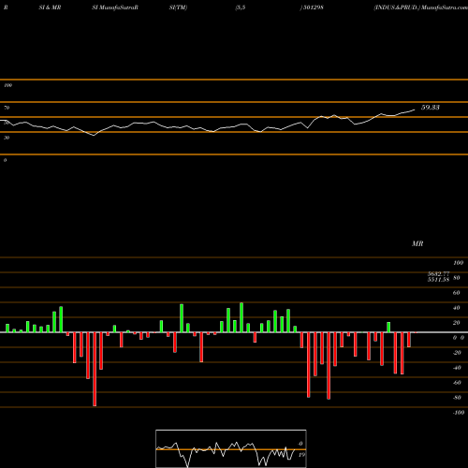Click the RSI axis label 30

pyautogui.click(x=7, y=138)
